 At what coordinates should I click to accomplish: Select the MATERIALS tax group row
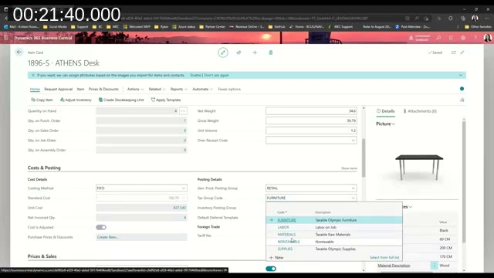[334, 235]
